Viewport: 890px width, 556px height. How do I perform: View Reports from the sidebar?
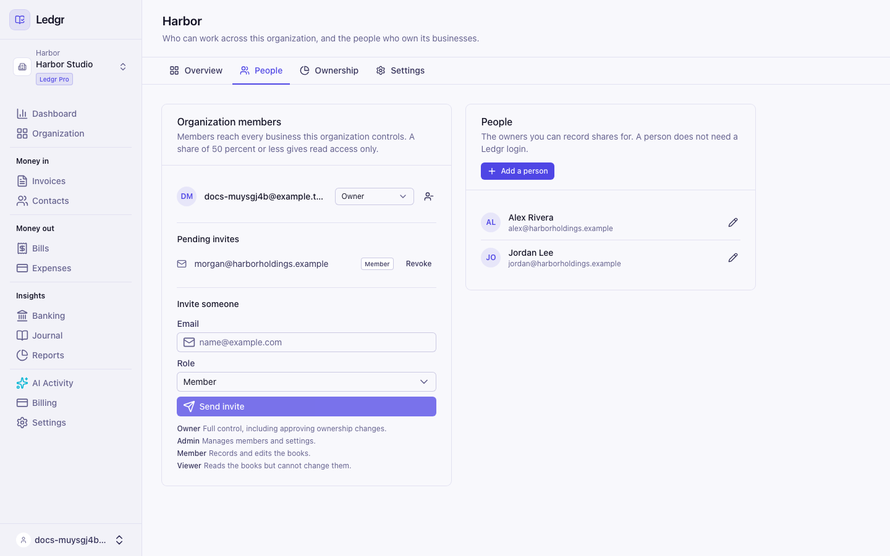[70, 355]
